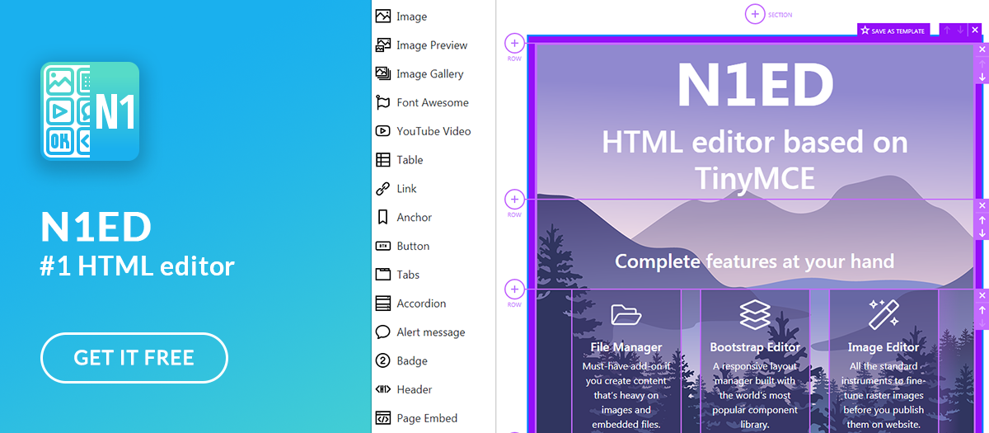Click the Tabs widget icon
The width and height of the screenshot is (989, 433).
click(382, 275)
